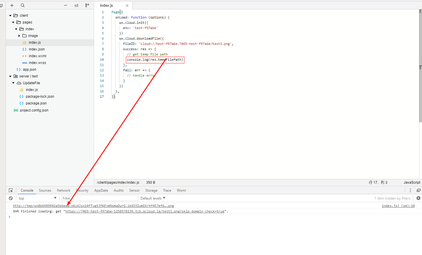The height and width of the screenshot is (255, 422).
Task: Click the clear console icon
Action: pos(11,198)
